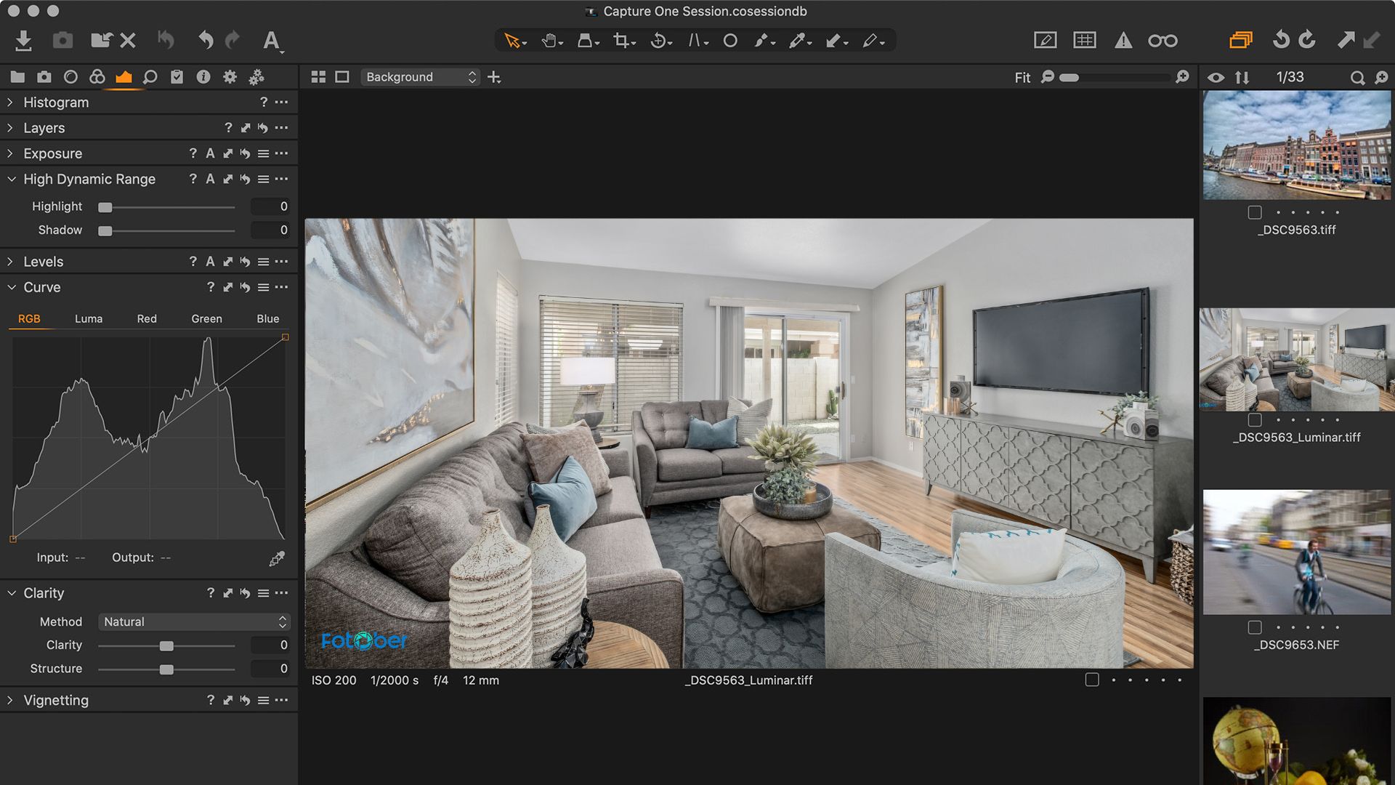Open the Background layer dropdown
The image size is (1395, 785).
tap(421, 77)
